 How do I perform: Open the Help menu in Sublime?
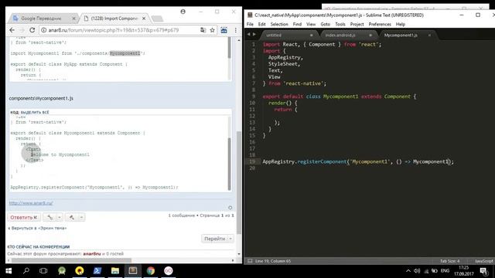click(401, 24)
